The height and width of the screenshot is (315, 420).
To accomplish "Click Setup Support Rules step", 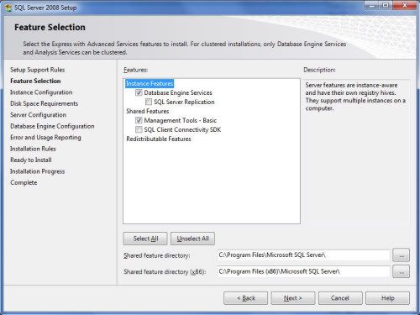I will (x=38, y=70).
